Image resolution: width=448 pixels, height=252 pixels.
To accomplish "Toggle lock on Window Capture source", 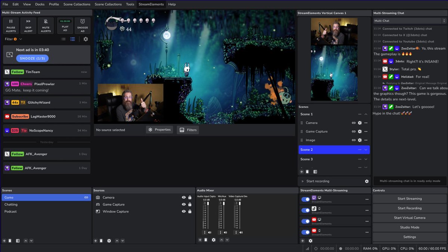I will click(x=190, y=211).
